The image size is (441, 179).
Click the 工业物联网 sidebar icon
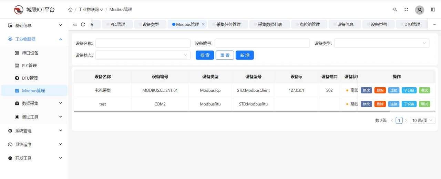[x=10, y=39]
